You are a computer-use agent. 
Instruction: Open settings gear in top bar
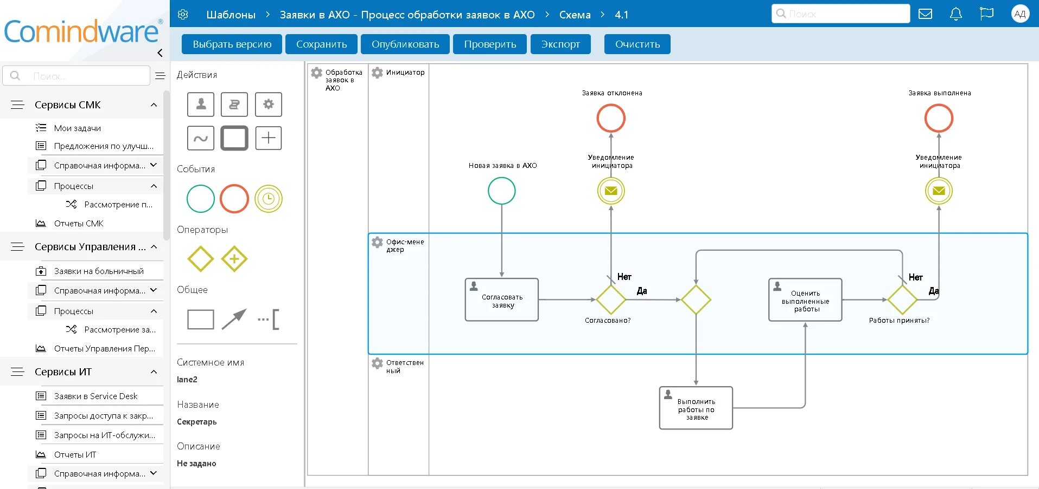(183, 15)
